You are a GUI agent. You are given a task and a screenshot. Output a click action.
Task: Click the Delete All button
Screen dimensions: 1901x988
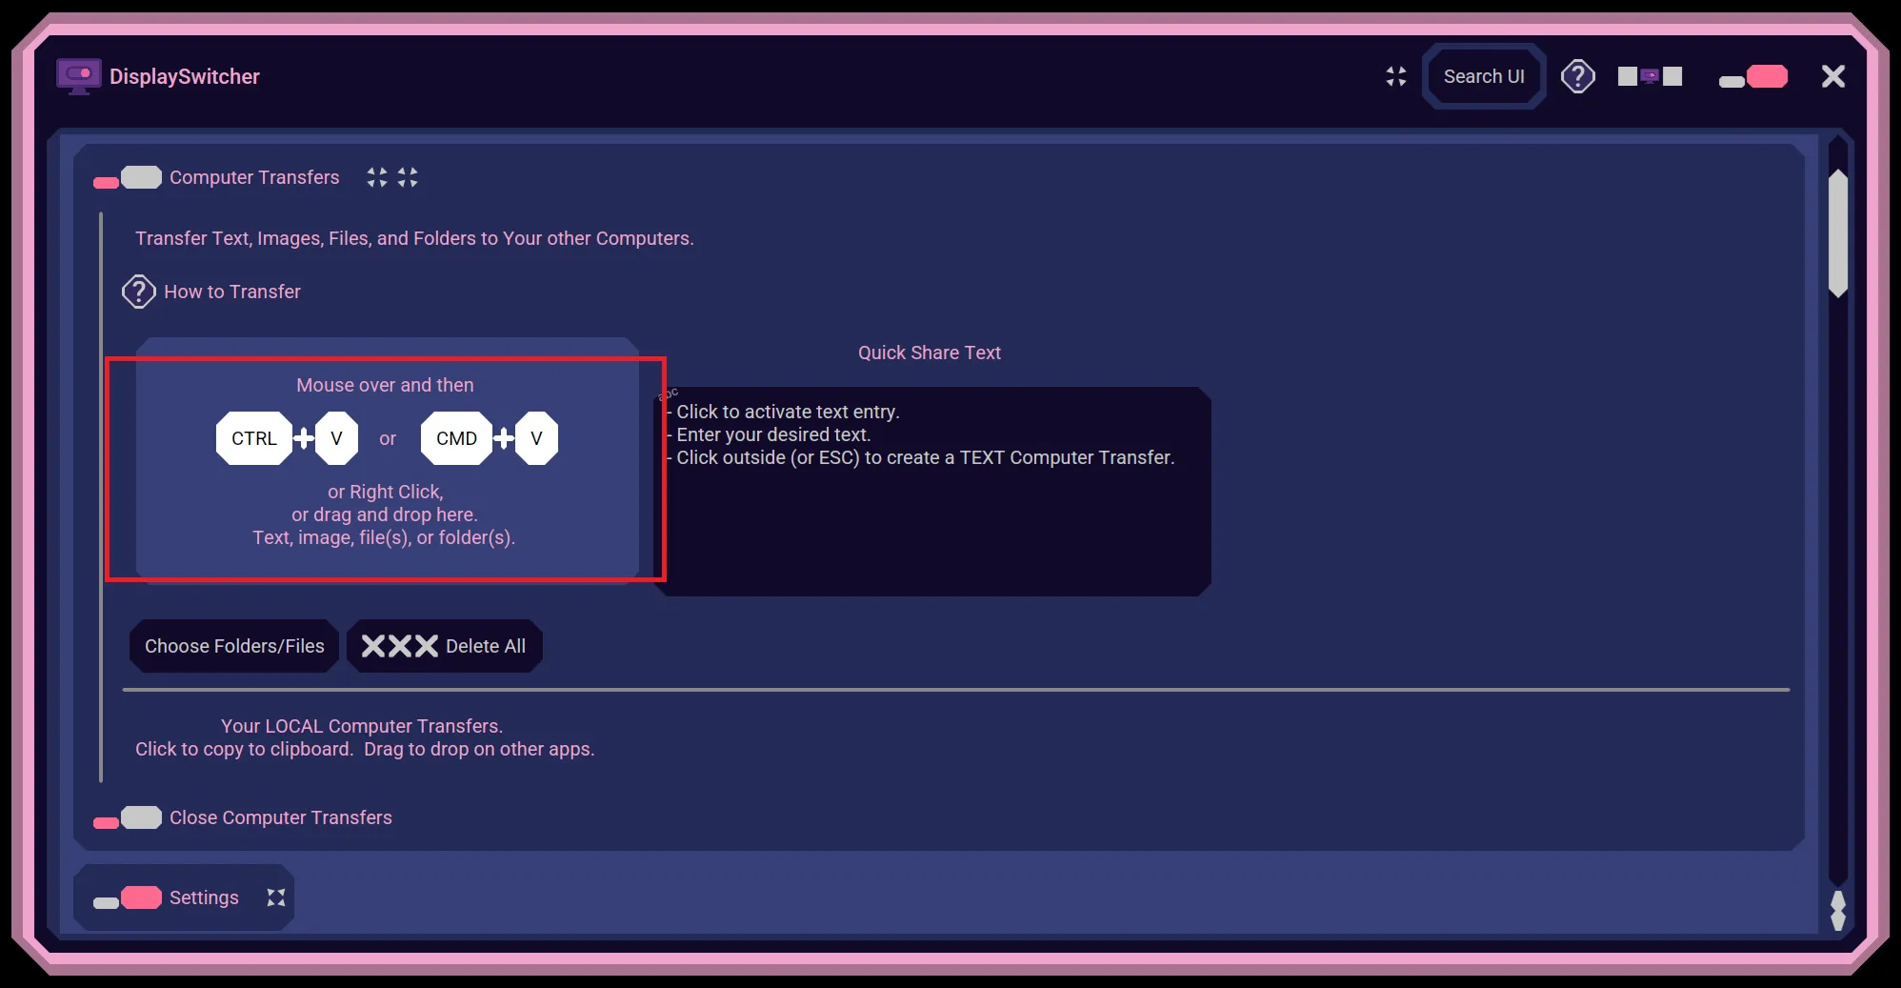[x=444, y=646]
